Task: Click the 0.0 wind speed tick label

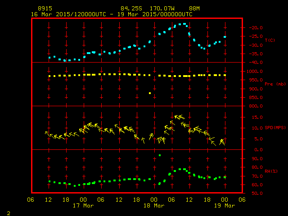Action: coord(258,150)
